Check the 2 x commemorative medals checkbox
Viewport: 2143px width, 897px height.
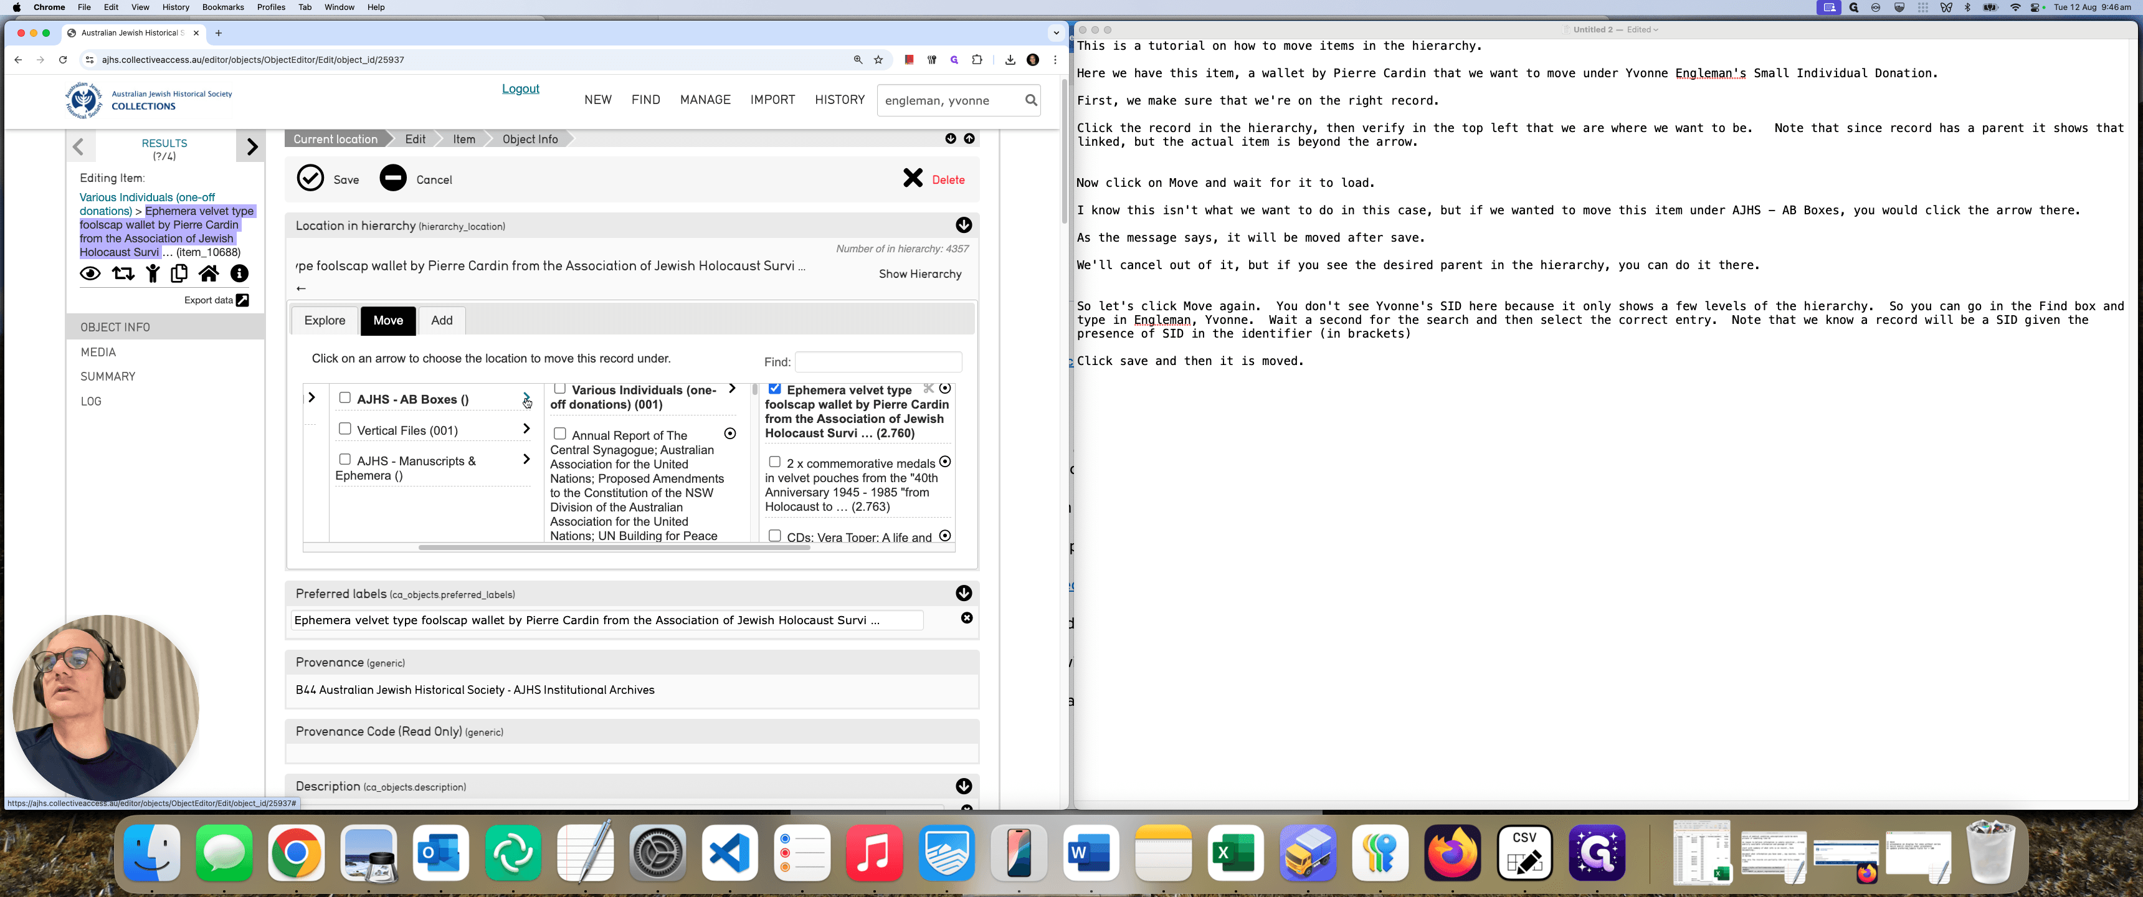774,462
